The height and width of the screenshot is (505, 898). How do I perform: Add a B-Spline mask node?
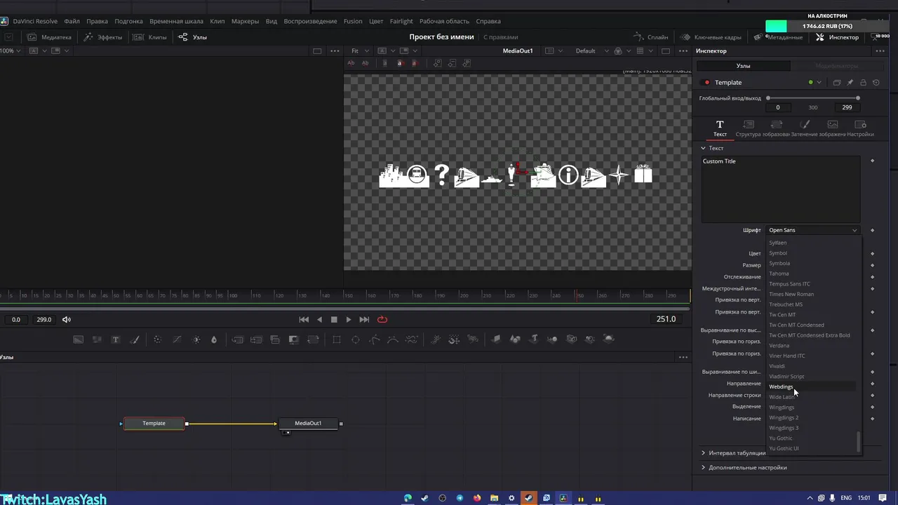pos(393,339)
